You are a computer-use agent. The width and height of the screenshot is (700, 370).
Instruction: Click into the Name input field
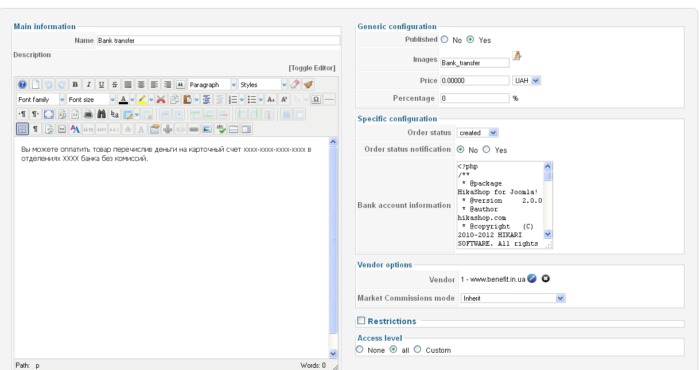point(218,41)
